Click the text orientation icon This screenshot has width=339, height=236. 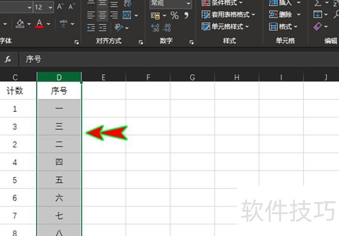pos(118,27)
